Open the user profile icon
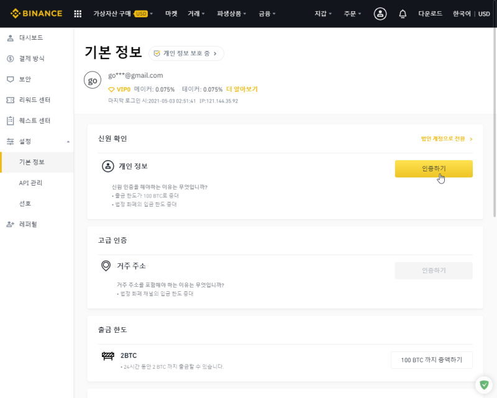The height and width of the screenshot is (398, 497). pos(380,14)
